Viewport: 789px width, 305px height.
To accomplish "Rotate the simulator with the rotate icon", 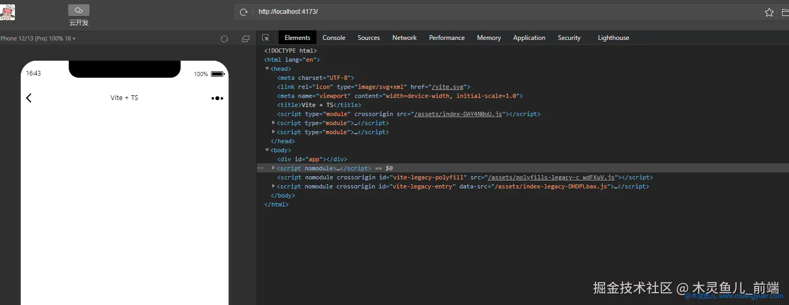I will point(224,39).
